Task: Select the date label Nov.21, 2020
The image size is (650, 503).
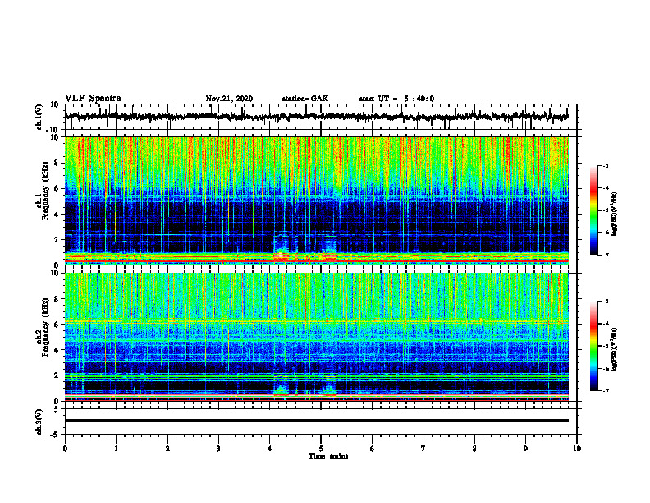Action: pos(229,99)
